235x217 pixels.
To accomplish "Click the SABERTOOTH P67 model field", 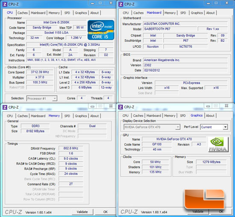I will [x=170, y=29].
